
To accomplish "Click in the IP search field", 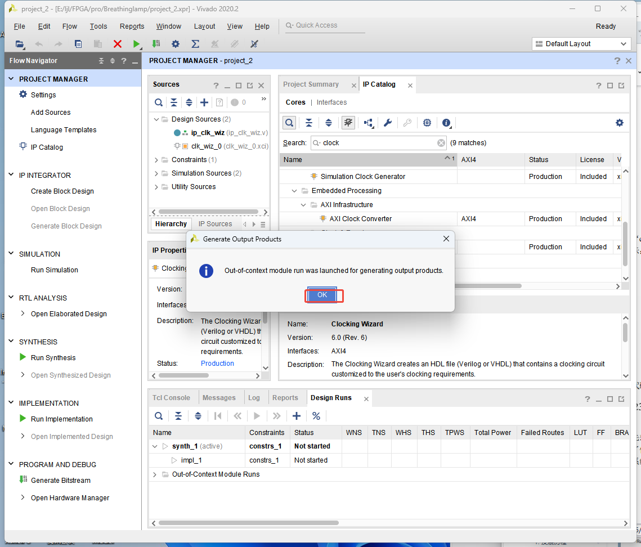I will (378, 143).
